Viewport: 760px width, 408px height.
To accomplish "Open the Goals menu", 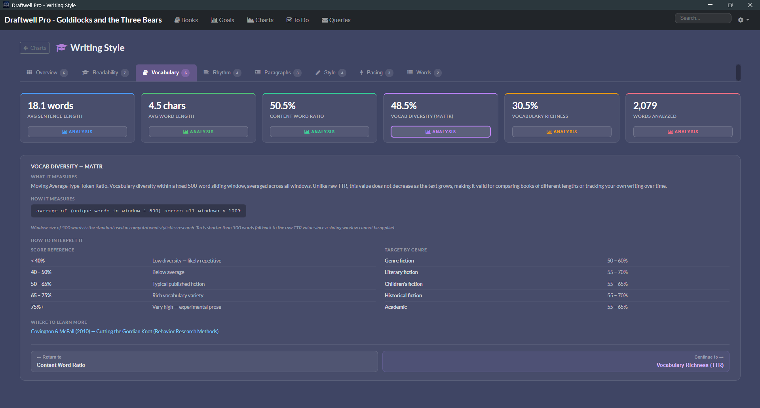I will [x=222, y=20].
